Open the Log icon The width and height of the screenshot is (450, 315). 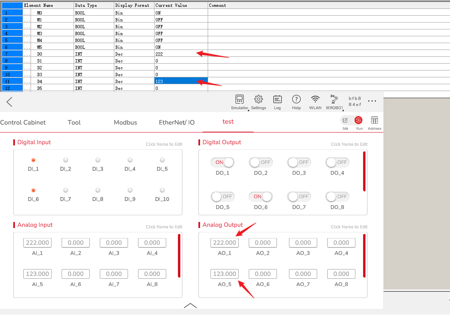(x=277, y=99)
